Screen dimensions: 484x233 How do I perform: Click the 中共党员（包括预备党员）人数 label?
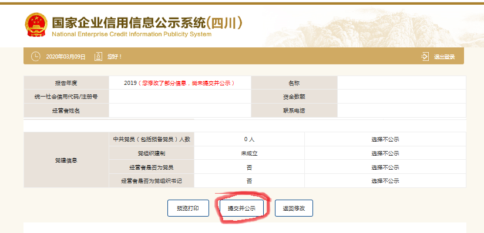coord(152,139)
